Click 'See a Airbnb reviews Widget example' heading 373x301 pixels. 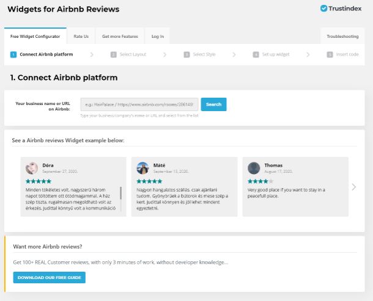tap(68, 140)
